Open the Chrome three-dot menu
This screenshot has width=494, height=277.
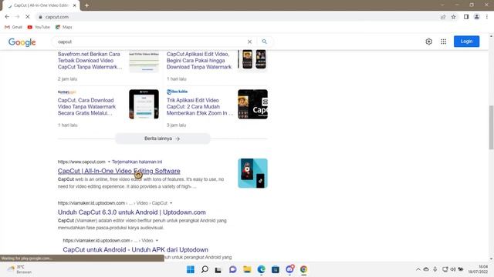487,17
